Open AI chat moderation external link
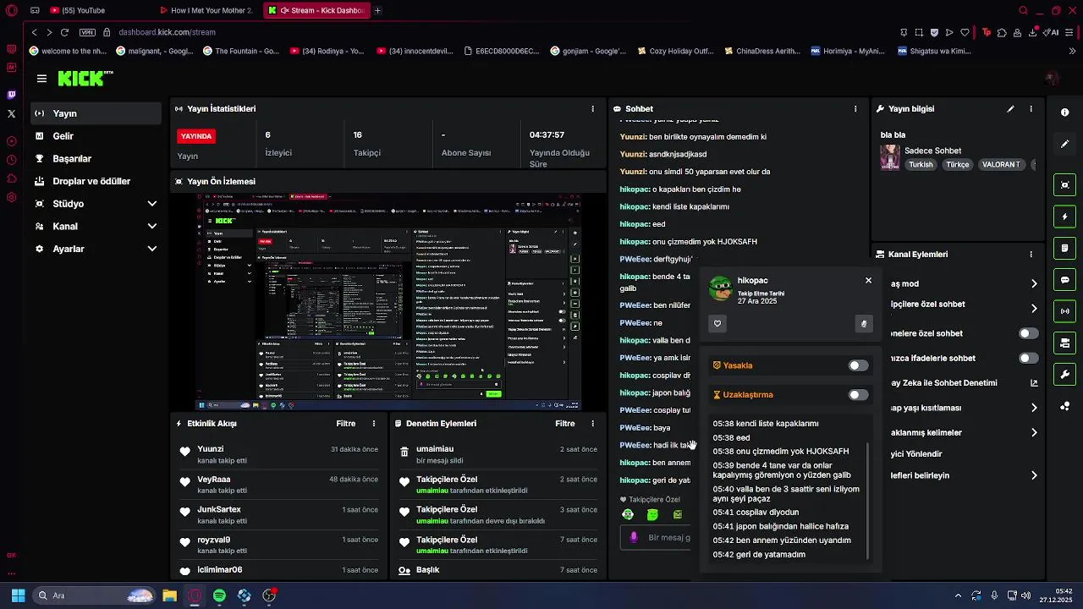 (x=1034, y=383)
